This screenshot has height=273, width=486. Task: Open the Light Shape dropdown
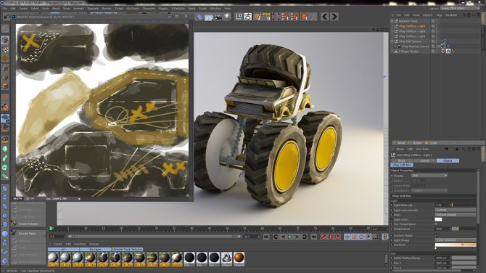click(x=456, y=240)
